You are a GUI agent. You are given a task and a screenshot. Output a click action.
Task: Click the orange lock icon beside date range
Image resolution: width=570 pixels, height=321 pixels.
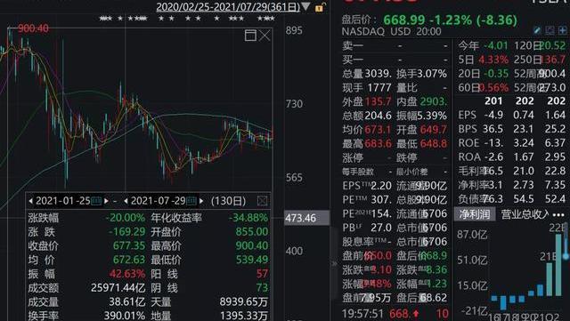[x=320, y=7]
